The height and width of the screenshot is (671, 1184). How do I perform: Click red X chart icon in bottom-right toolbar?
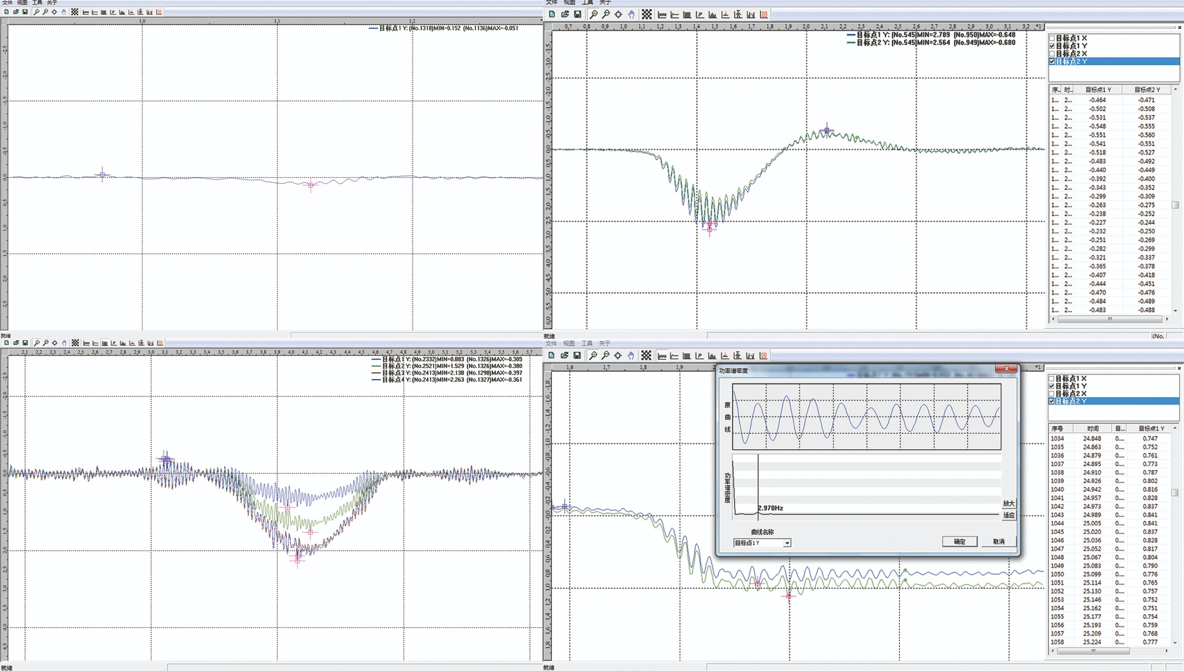click(764, 355)
